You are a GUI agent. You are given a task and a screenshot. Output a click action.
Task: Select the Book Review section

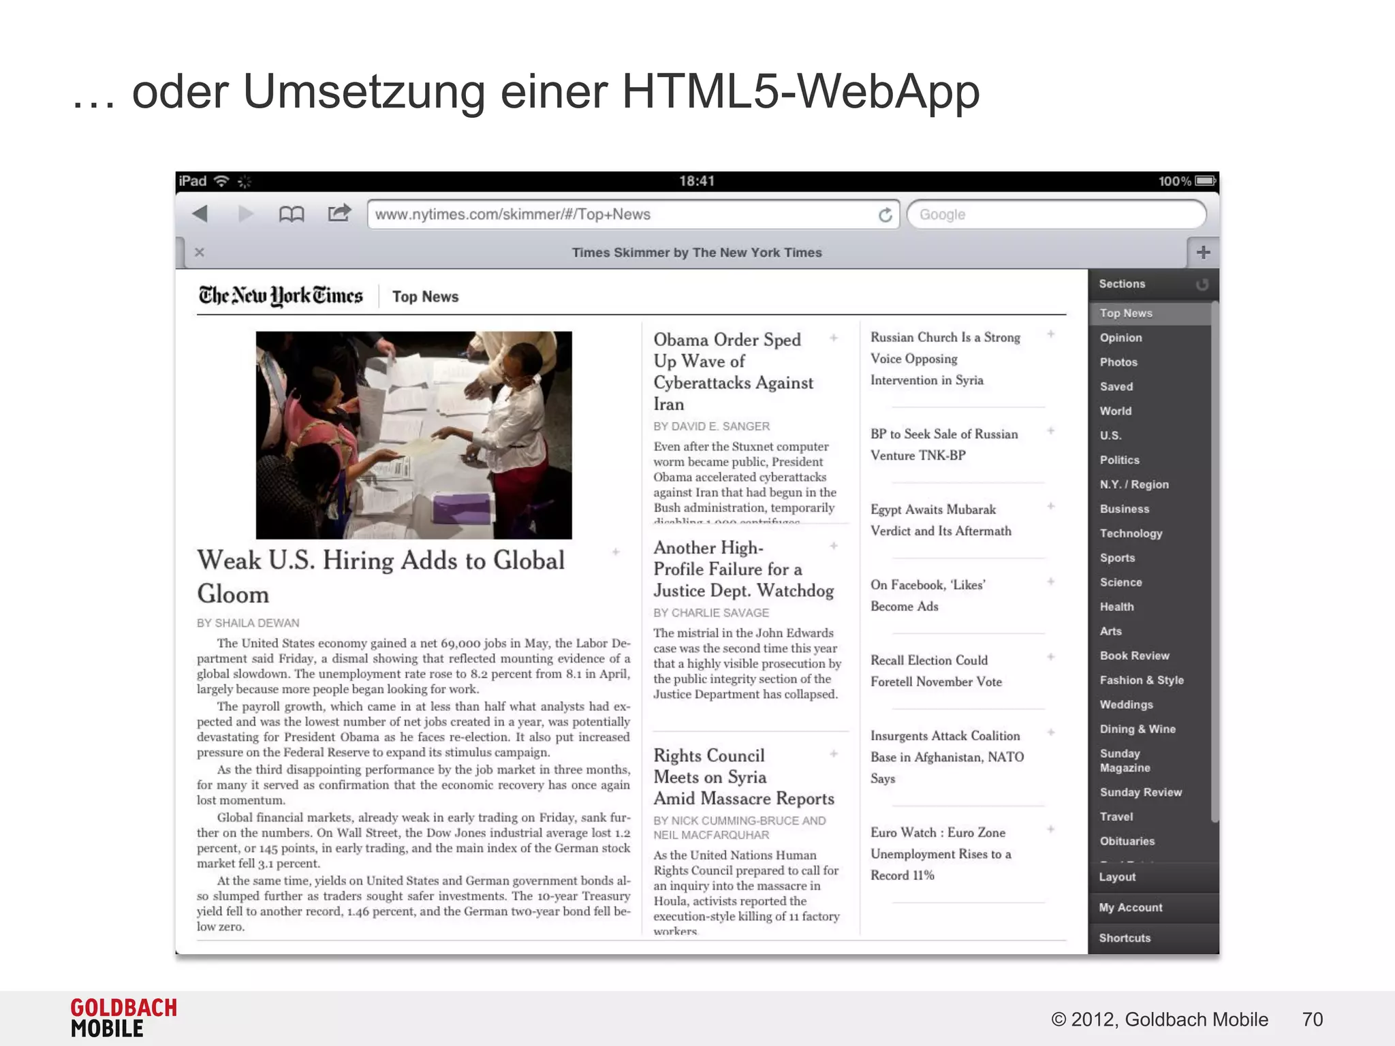point(1134,656)
